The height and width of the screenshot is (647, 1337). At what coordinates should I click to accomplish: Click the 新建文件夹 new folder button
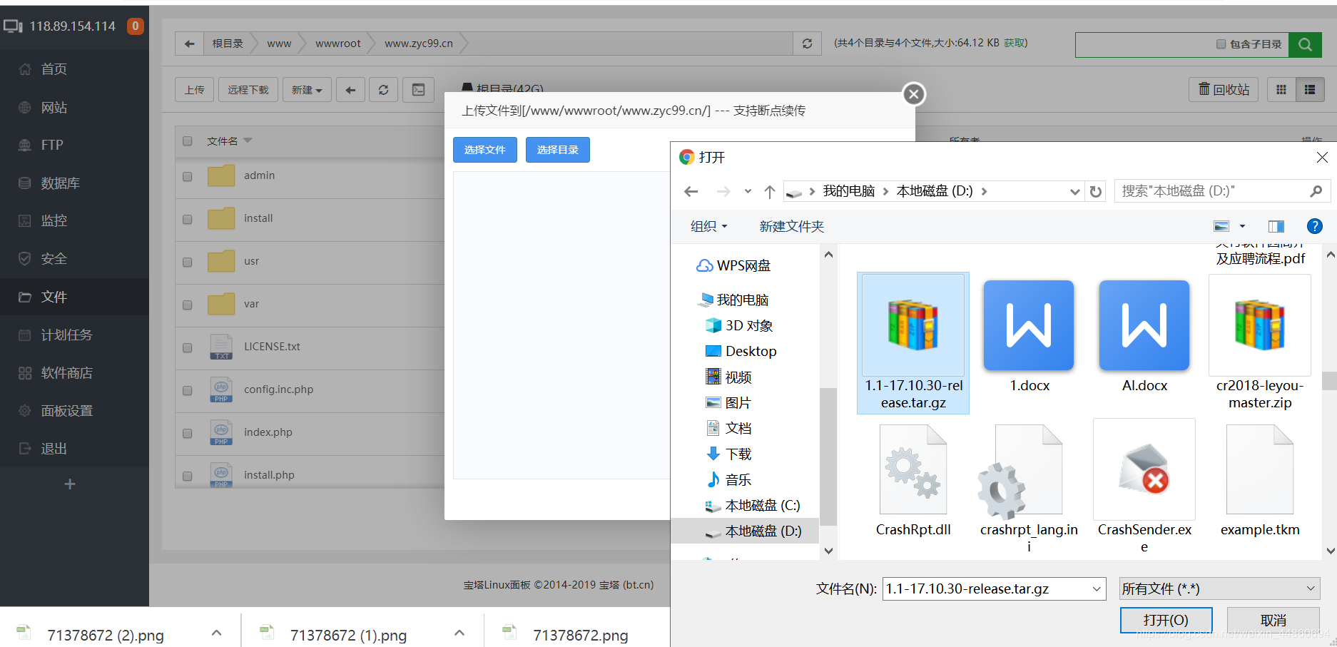792,226
